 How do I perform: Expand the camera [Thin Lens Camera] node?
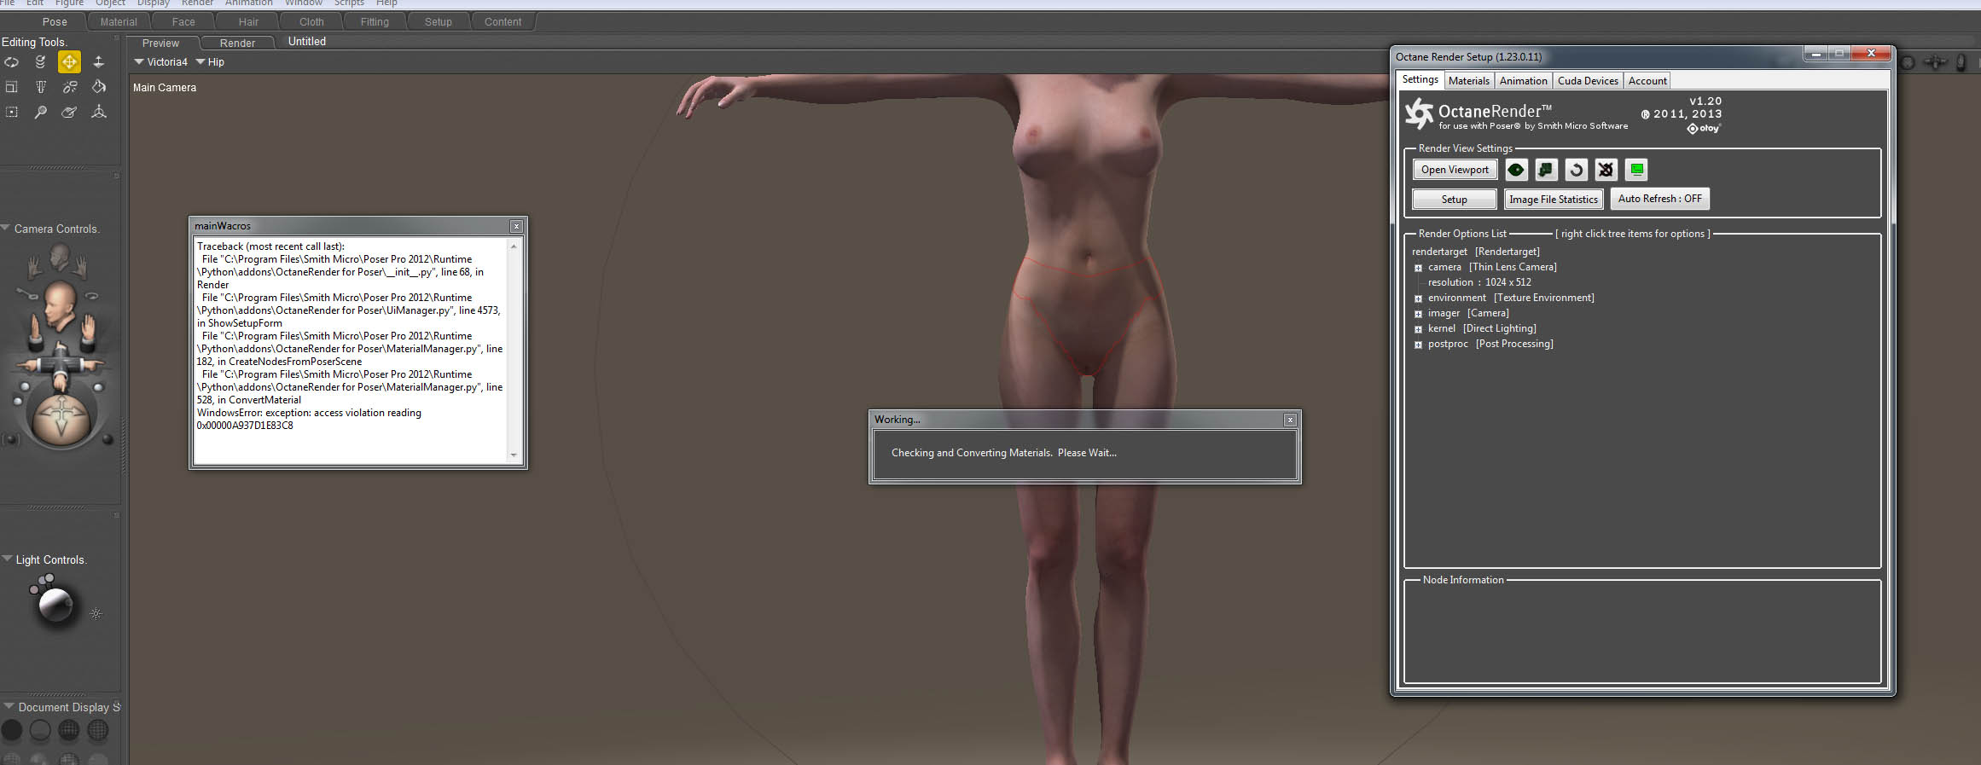tap(1418, 268)
